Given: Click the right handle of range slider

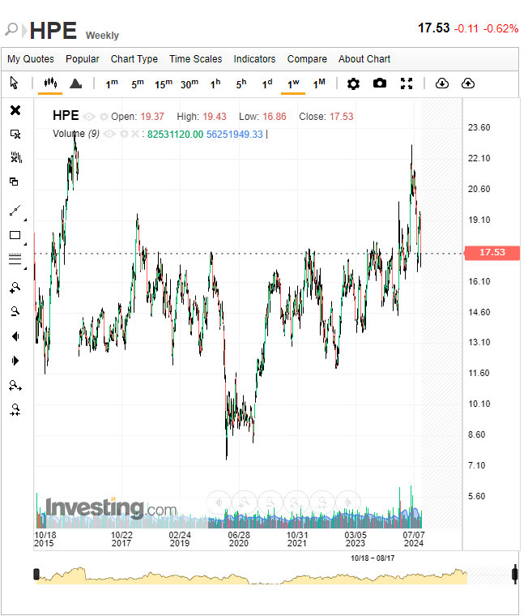Looking at the screenshot, I should (x=515, y=575).
